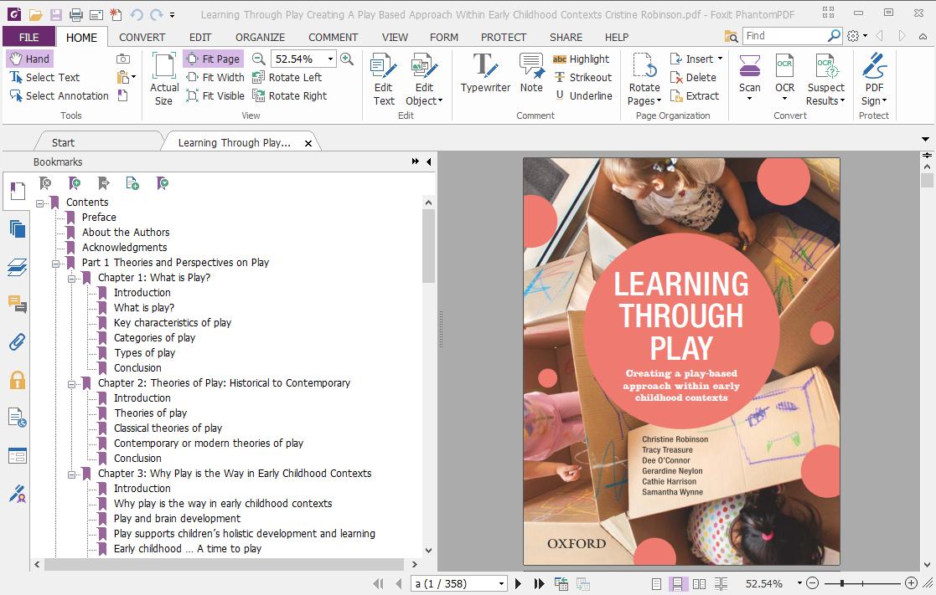Collapse Chapter 2 Theories of Play node
This screenshot has width=936, height=595.
pyautogui.click(x=71, y=385)
